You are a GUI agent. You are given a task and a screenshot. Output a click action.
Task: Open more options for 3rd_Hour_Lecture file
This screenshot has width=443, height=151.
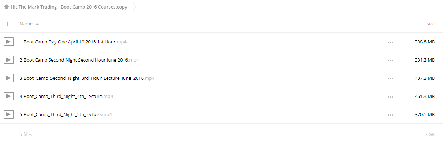coord(390,78)
